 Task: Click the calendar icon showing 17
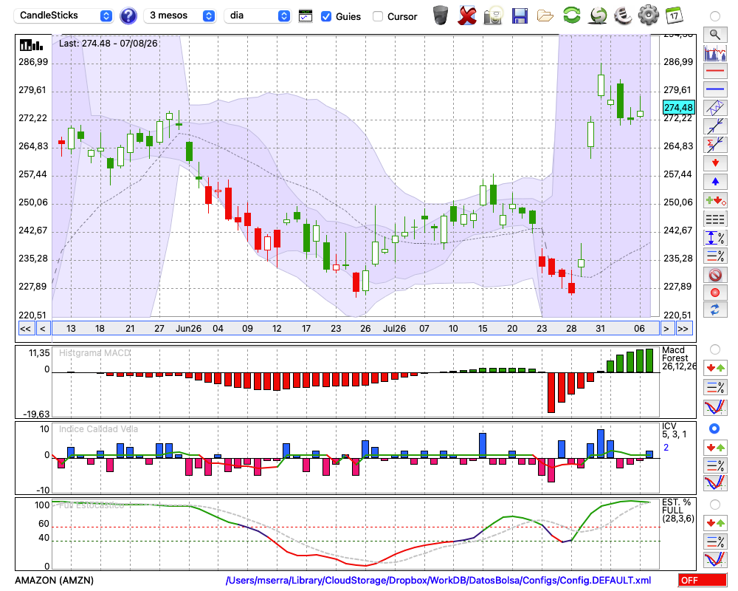pyautogui.click(x=674, y=16)
